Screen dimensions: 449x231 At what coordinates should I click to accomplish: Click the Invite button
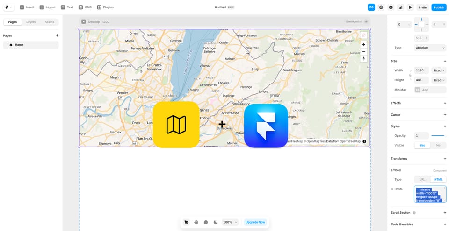click(423, 7)
